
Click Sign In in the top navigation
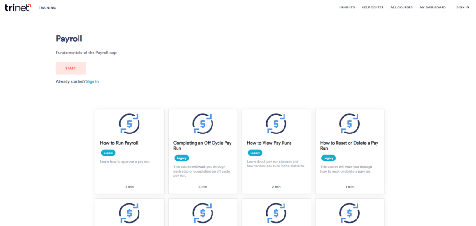[x=463, y=7]
